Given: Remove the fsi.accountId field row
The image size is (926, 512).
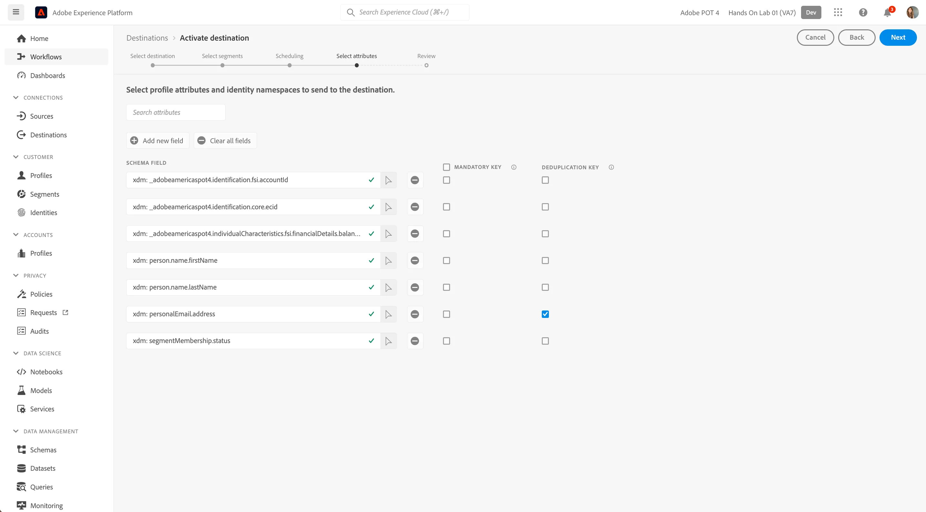Looking at the screenshot, I should (415, 180).
